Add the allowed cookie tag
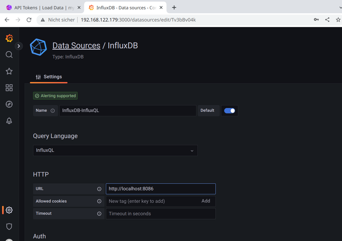The height and width of the screenshot is (241, 342). pos(206,201)
